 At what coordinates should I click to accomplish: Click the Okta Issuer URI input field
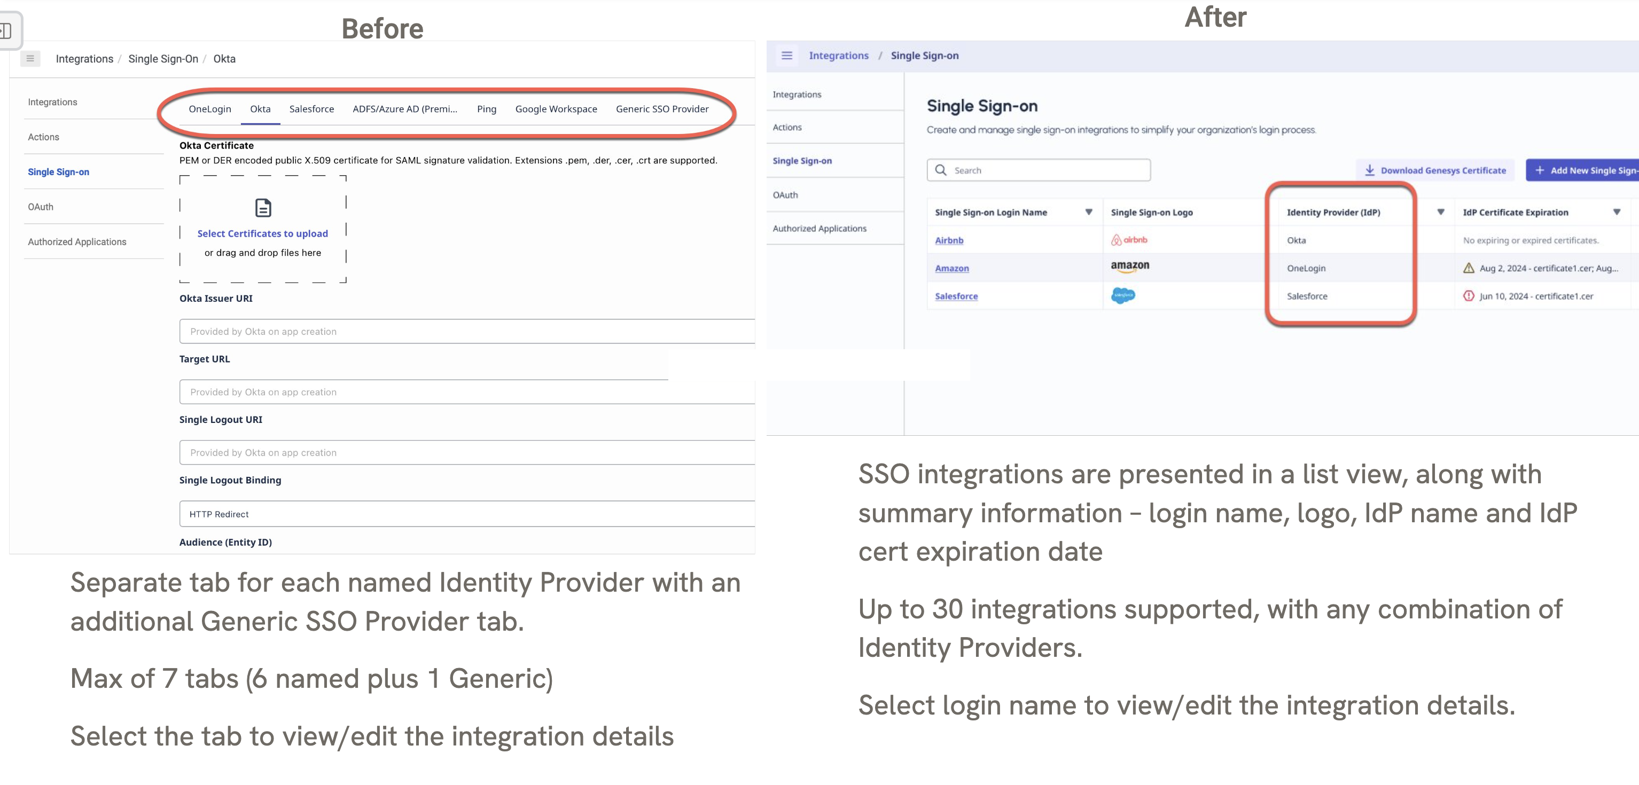click(x=467, y=331)
